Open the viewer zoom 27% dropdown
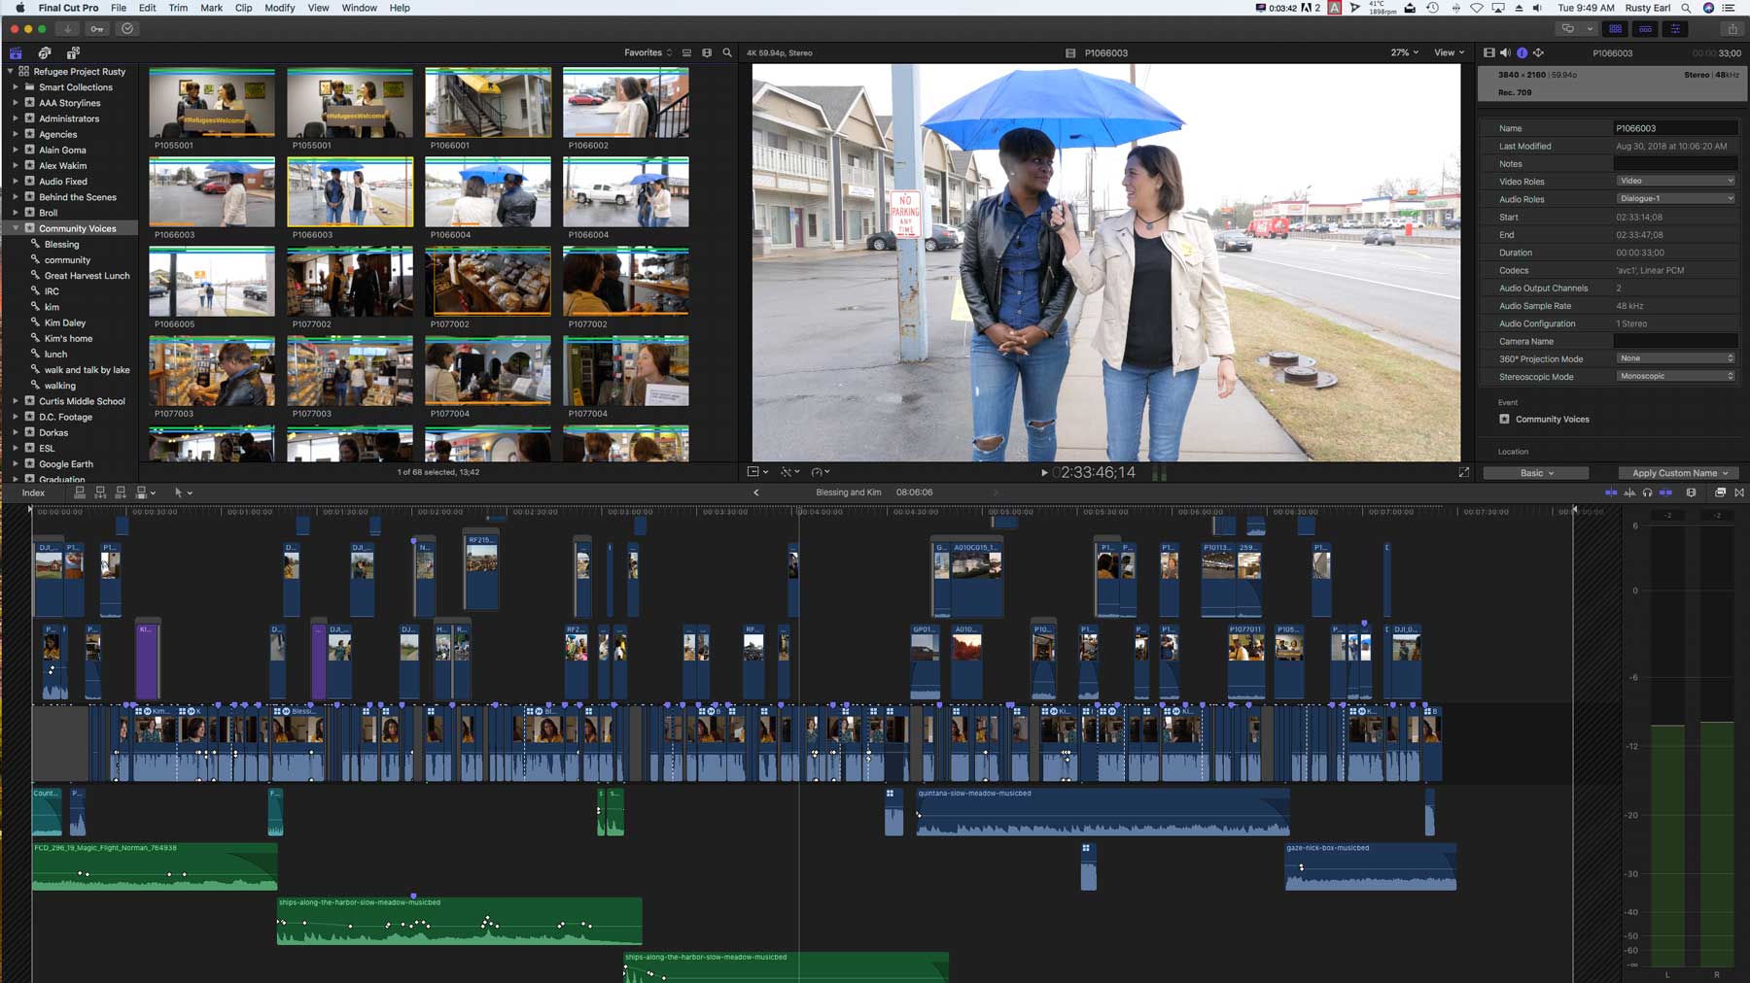Screen dimensions: 1750x983 pyautogui.click(x=1404, y=53)
